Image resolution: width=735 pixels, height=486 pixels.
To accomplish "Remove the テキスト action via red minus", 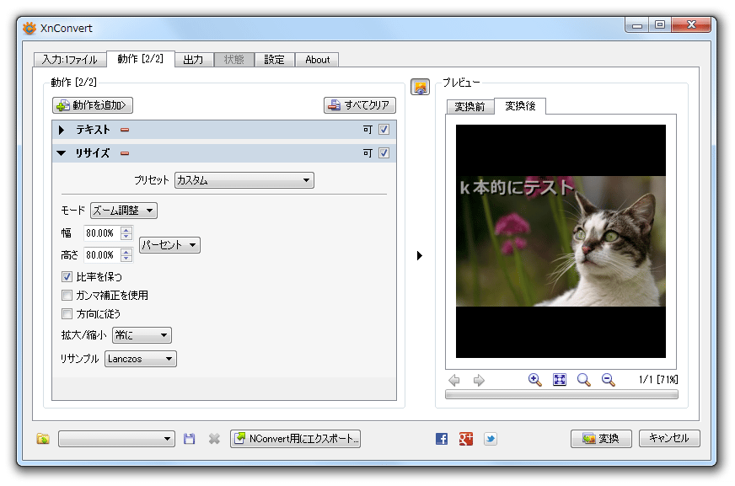I will click(125, 130).
